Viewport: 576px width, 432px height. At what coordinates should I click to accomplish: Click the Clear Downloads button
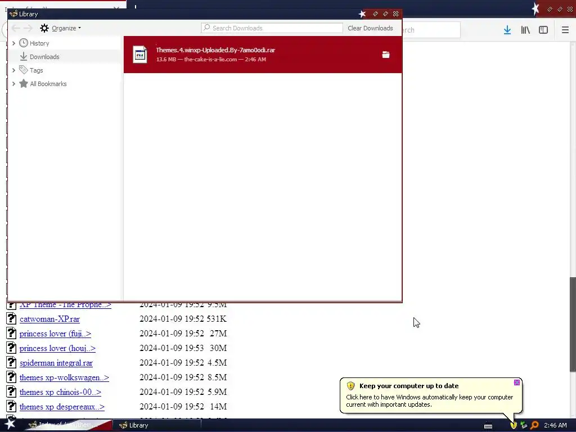coord(370,28)
